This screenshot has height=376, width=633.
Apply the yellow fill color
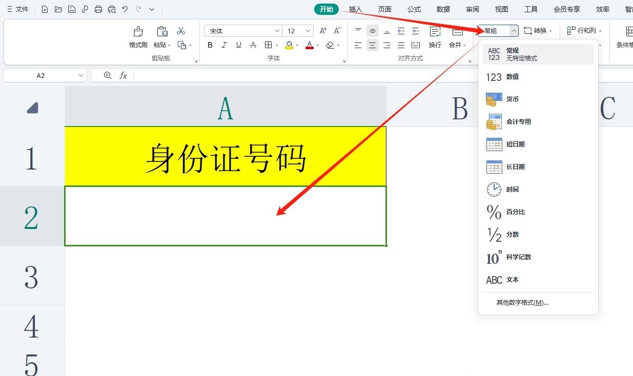coord(289,45)
